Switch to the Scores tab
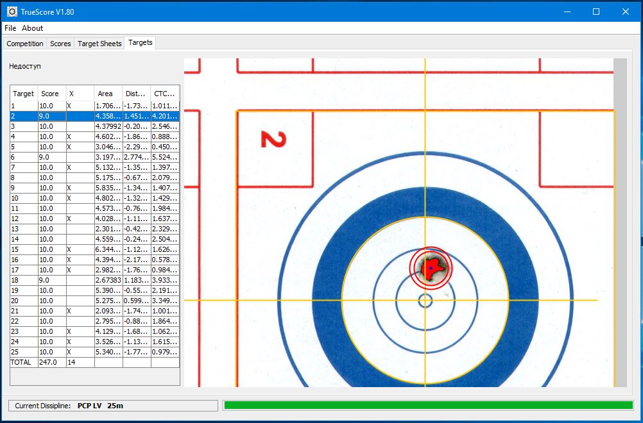 60,44
